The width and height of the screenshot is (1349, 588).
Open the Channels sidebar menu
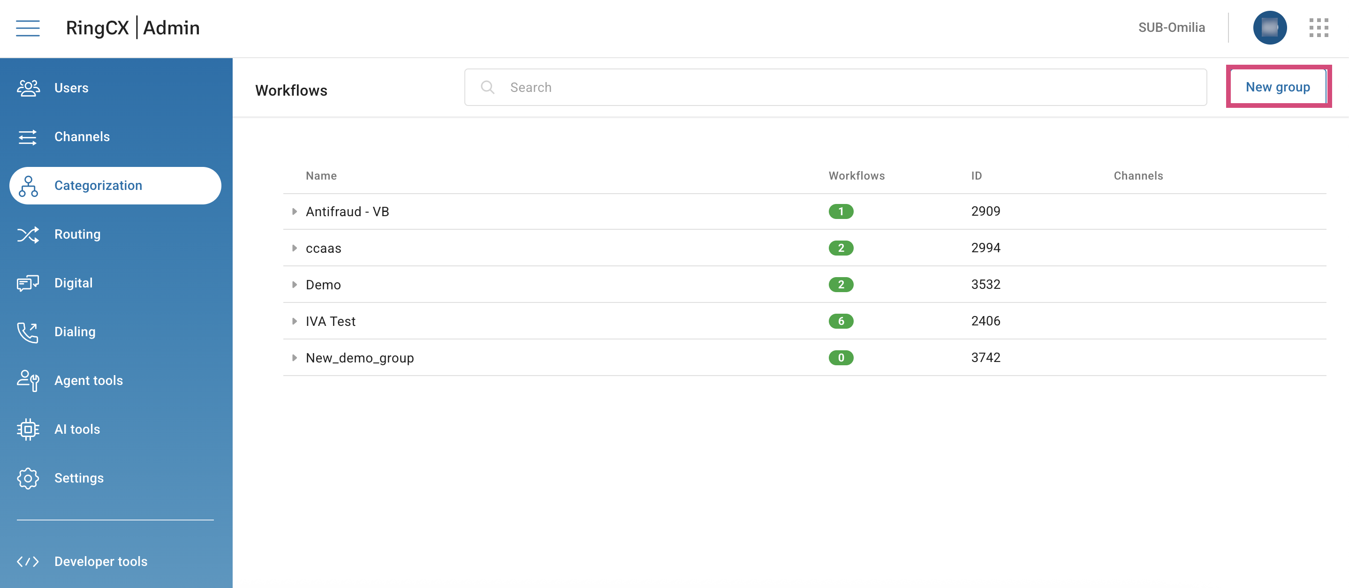[x=82, y=136]
